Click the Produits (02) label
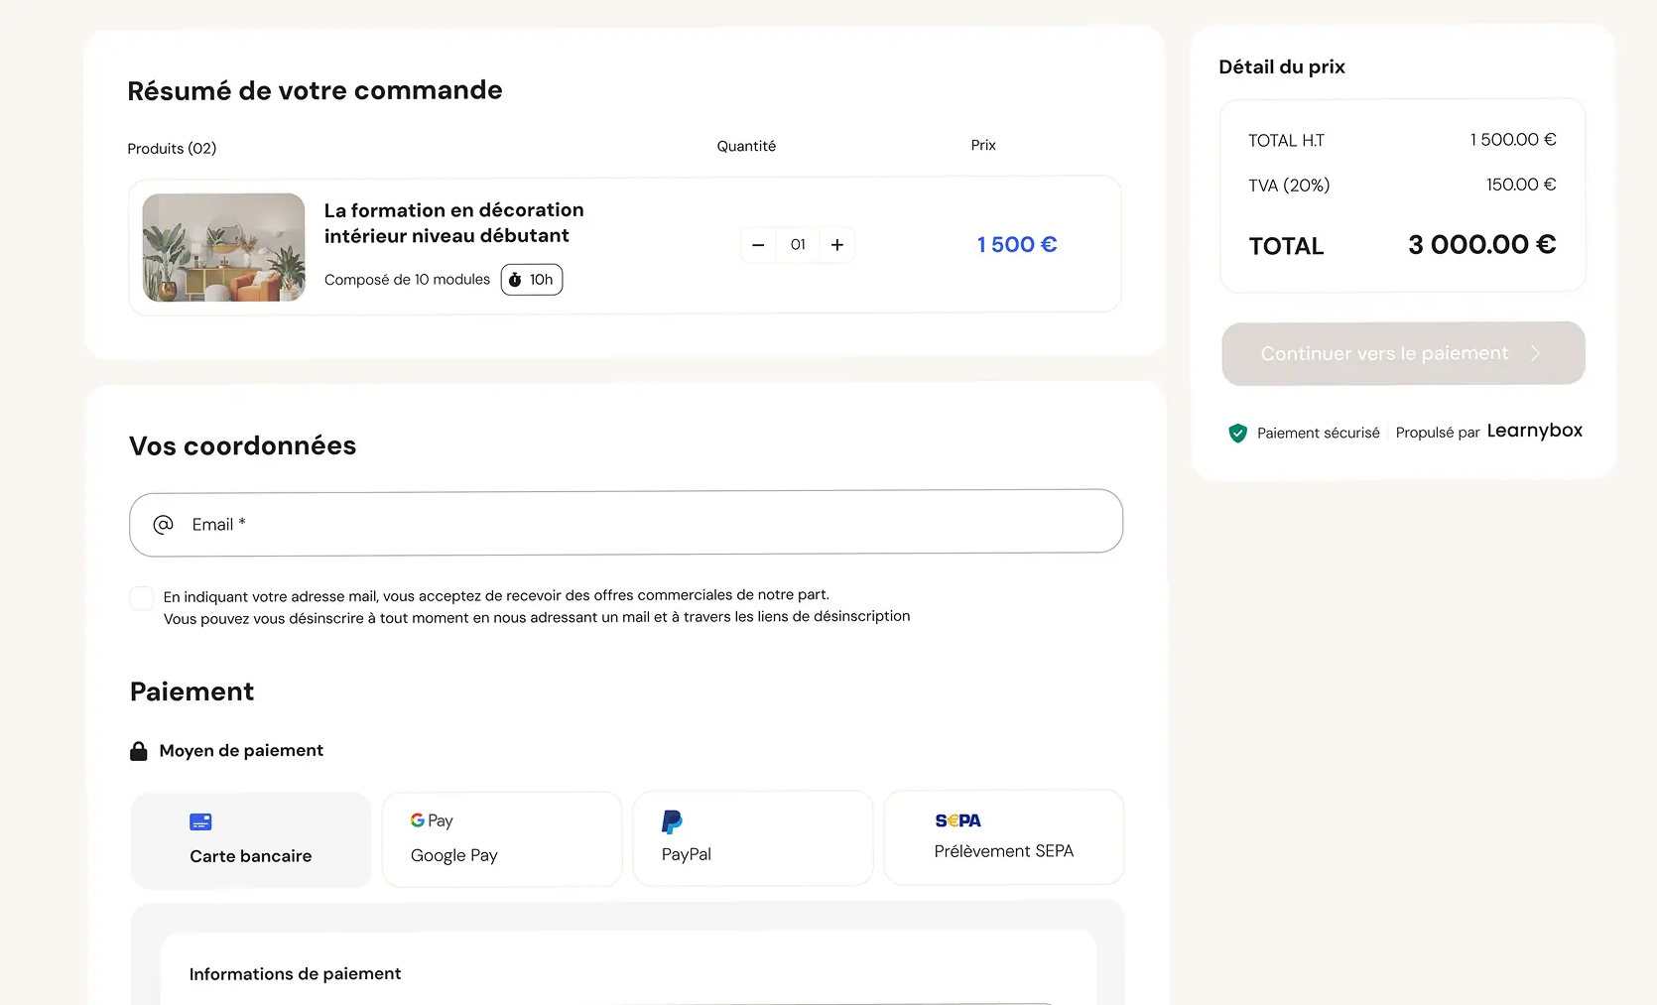This screenshot has width=1657, height=1005. point(172,149)
